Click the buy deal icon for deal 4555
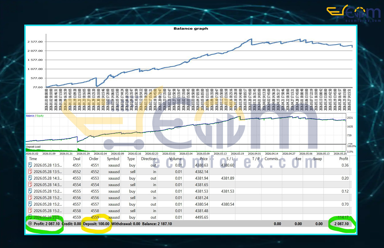This screenshot has width=384, height=248. coord(30,191)
